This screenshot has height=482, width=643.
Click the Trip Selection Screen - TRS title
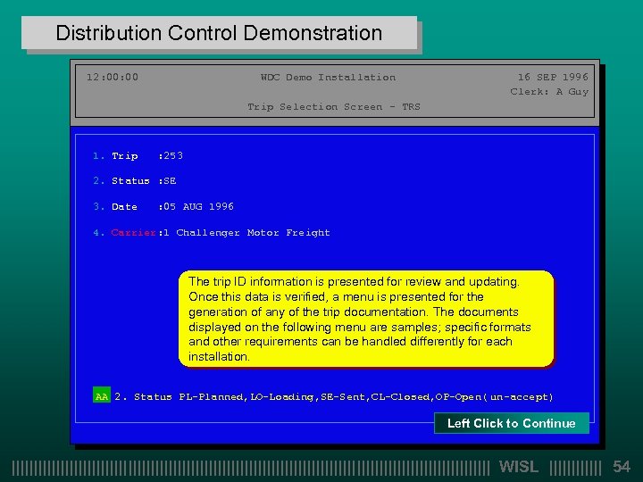click(x=334, y=107)
